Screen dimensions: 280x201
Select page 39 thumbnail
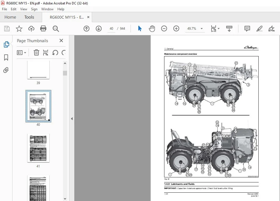(x=38, y=70)
